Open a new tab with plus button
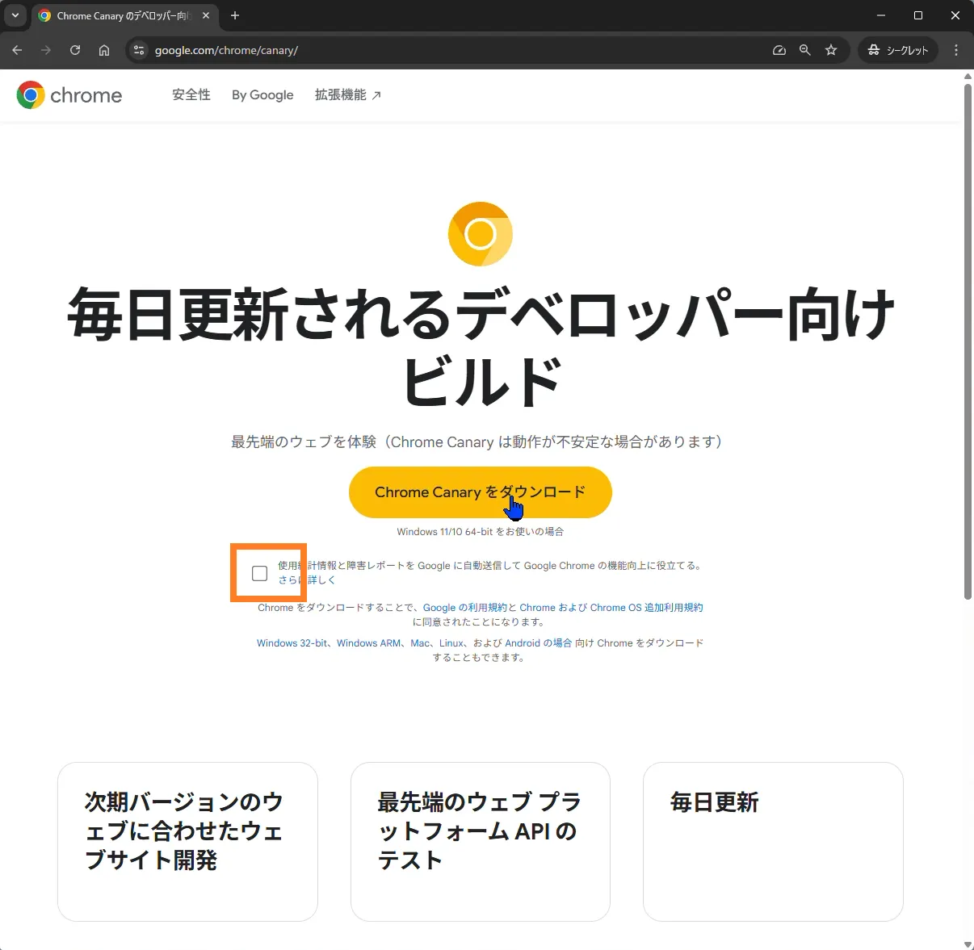 coord(235,15)
